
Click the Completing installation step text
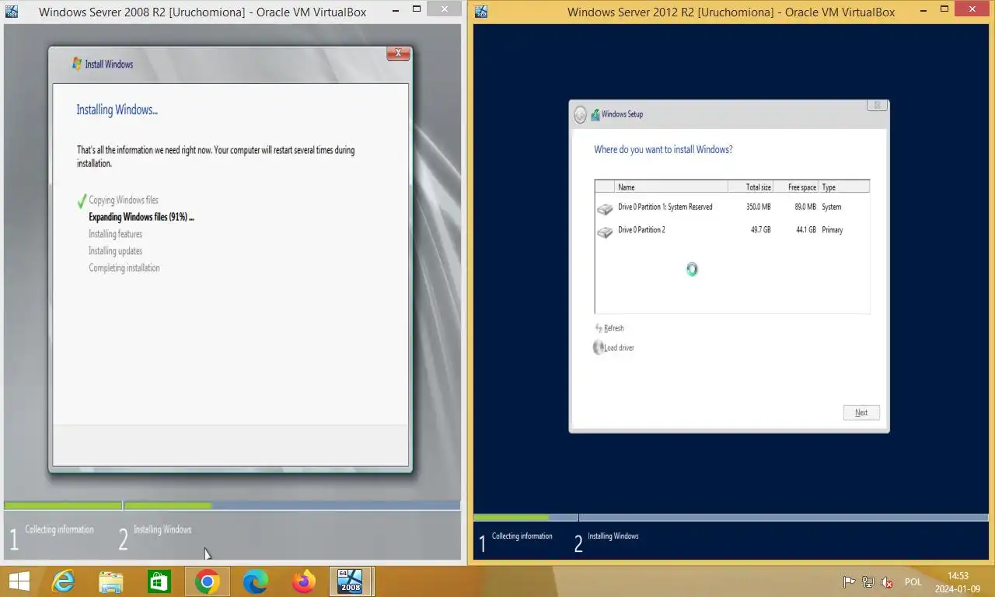[124, 268]
